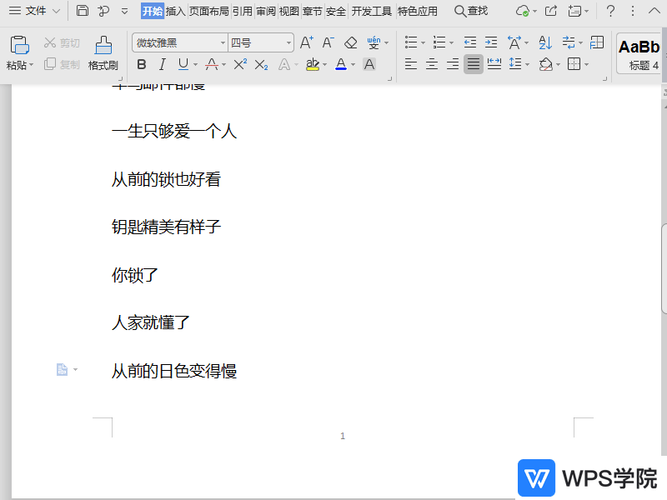Open the 章节 tab
This screenshot has width=667, height=500.
312,11
